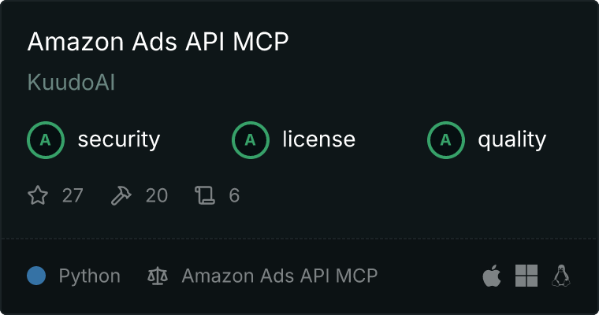Screen dimensions: 599x315
Task: Select the quality label text
Action: [x=512, y=140]
